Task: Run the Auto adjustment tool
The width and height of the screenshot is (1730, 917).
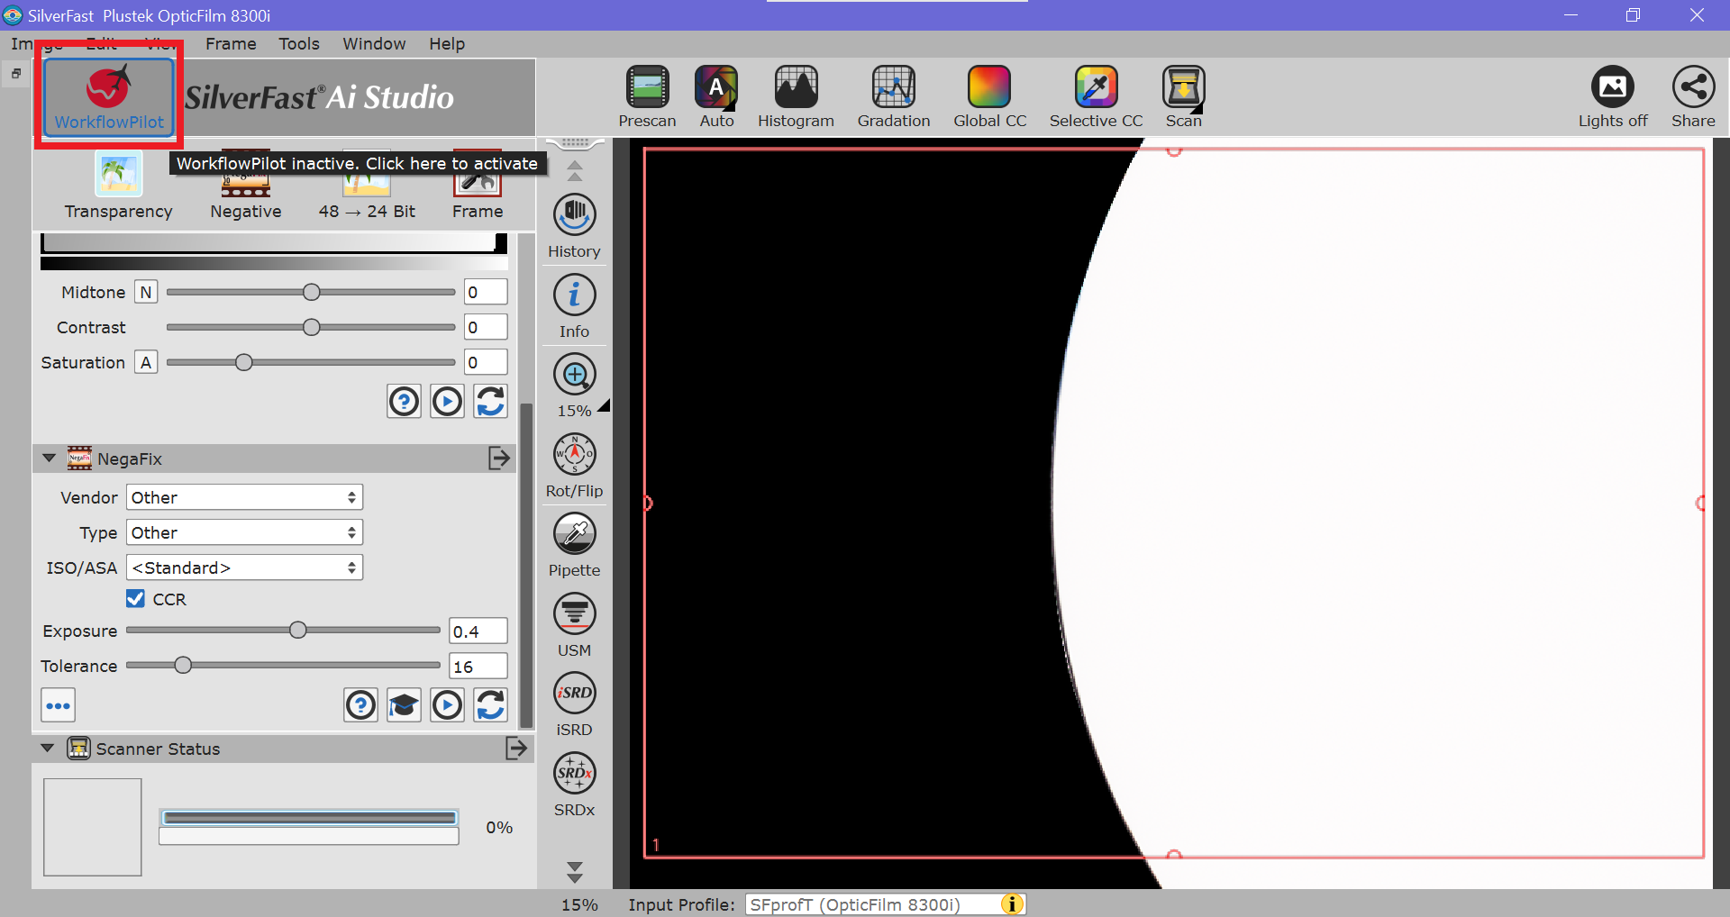Action: point(716,96)
